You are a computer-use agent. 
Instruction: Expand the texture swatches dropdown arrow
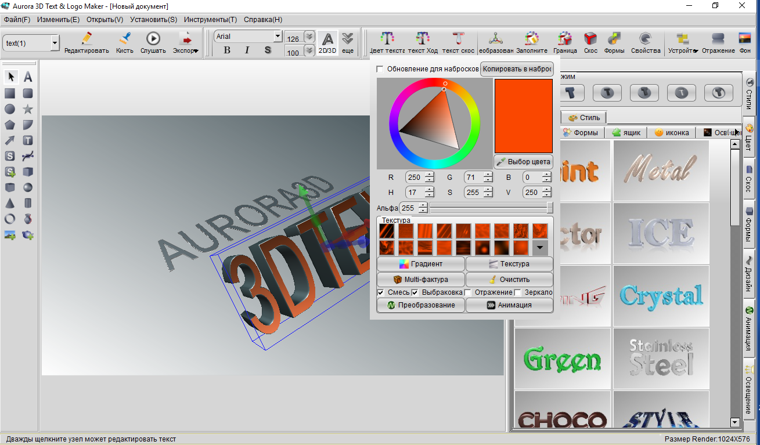[x=540, y=248]
